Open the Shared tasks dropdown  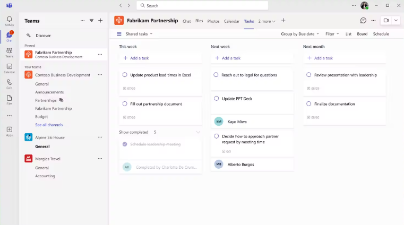point(139,34)
